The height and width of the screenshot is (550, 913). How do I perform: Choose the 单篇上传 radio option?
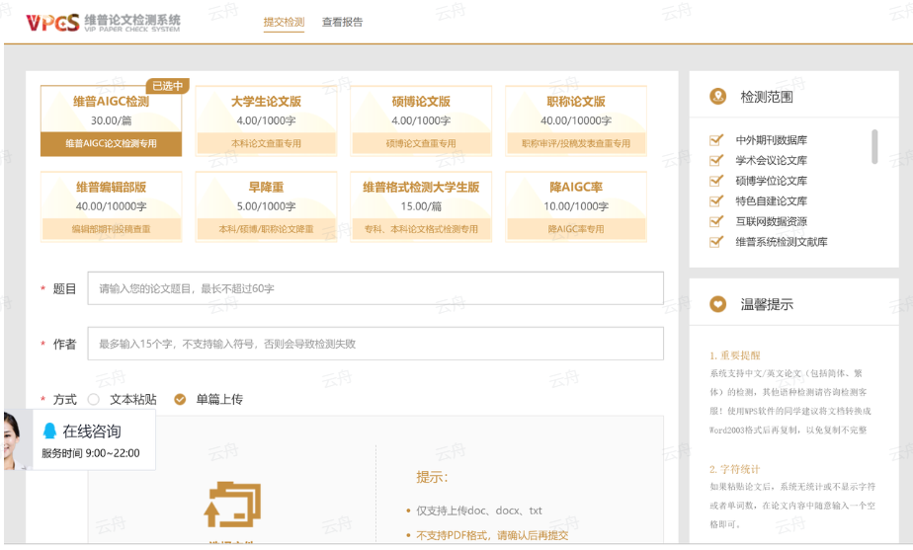pos(181,399)
